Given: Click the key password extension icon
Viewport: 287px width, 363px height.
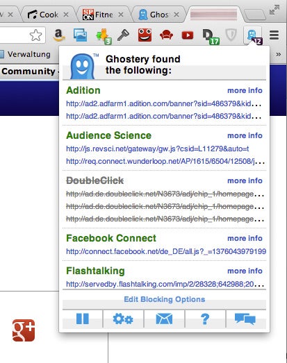Looking at the screenshot, I should tap(123, 35).
